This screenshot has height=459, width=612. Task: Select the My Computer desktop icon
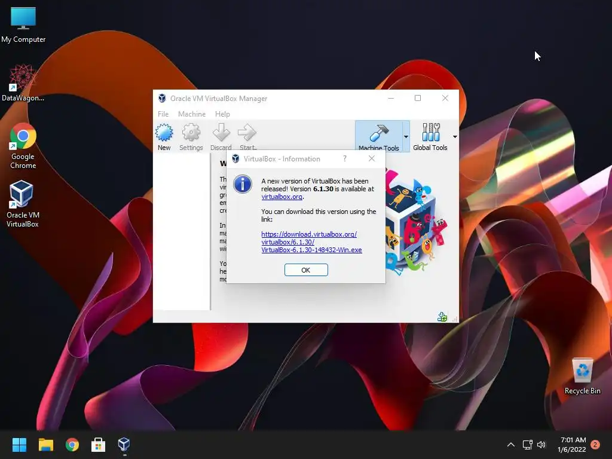(x=23, y=25)
